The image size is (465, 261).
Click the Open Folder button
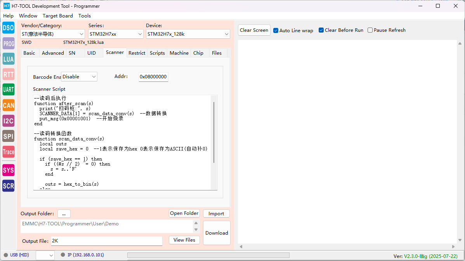pyautogui.click(x=184, y=213)
